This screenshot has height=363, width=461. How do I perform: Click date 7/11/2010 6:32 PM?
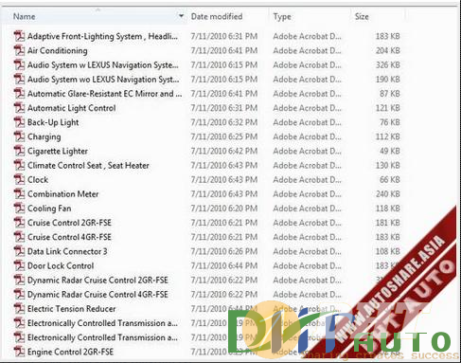224,122
